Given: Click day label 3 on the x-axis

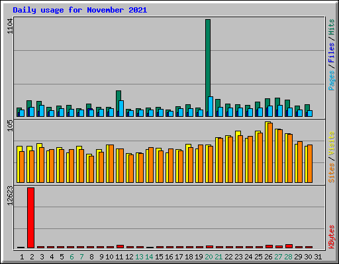Looking at the screenshot, I should click(42, 257).
